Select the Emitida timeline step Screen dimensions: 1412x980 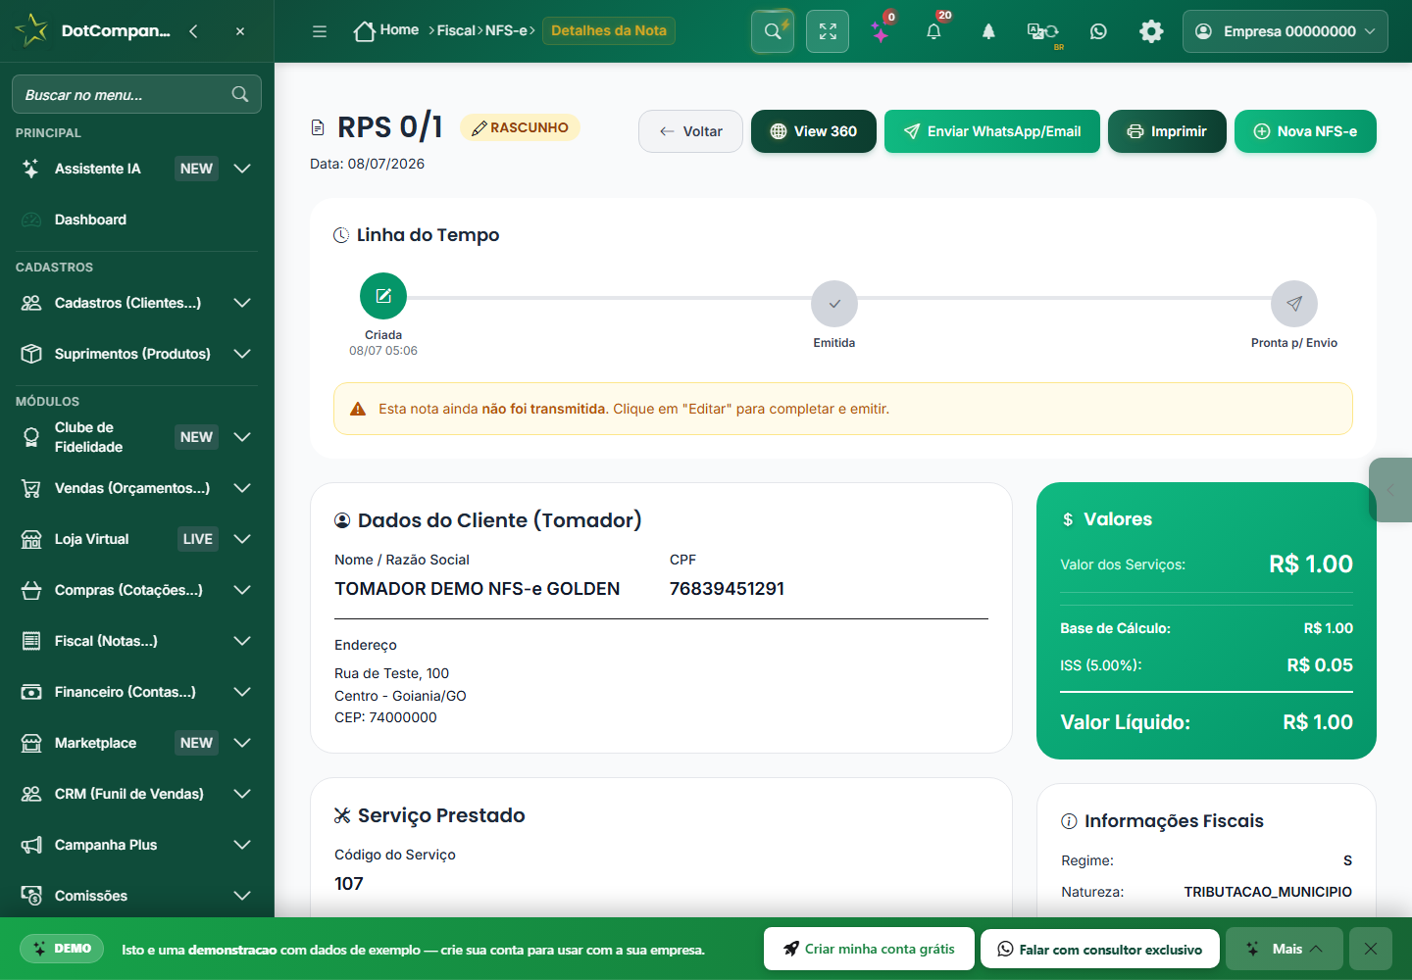(x=834, y=304)
